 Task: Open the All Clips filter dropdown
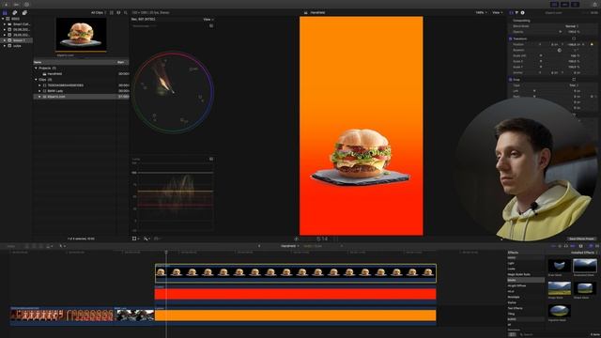coord(99,12)
